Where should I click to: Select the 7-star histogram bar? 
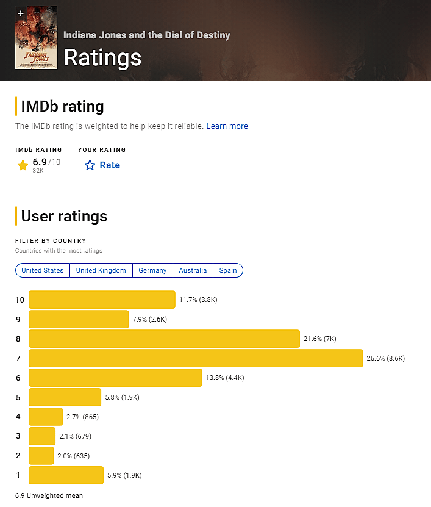[x=196, y=358]
